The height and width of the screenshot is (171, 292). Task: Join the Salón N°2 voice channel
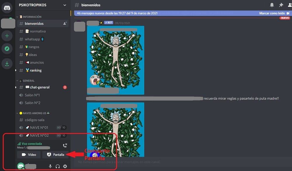[x=43, y=103]
